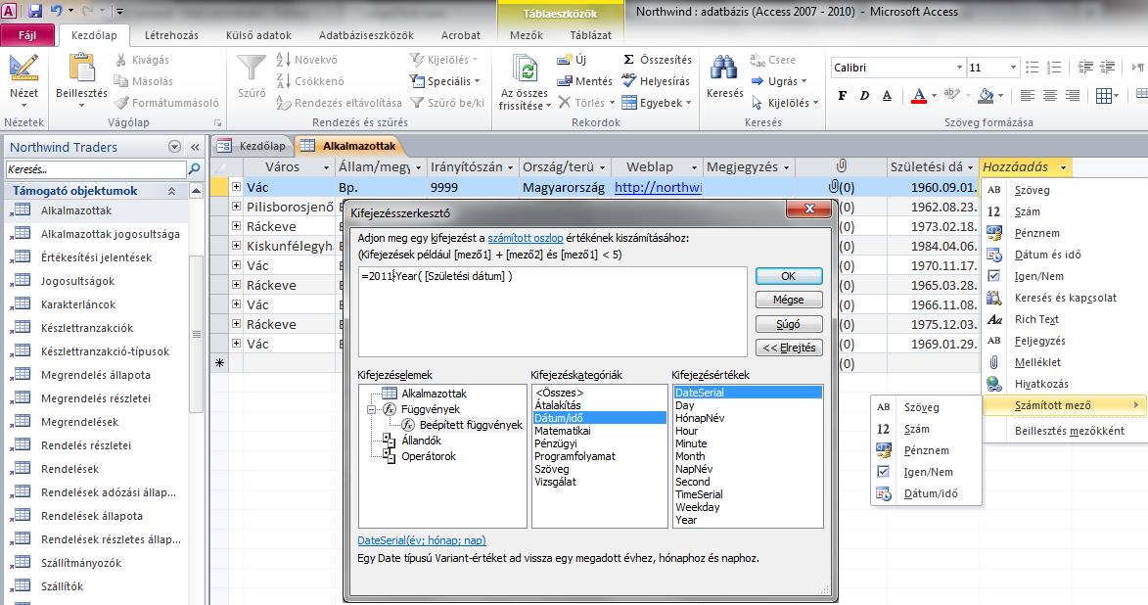Expand the Operátorok tree node
Screen dimensions: 1148x605
point(389,455)
